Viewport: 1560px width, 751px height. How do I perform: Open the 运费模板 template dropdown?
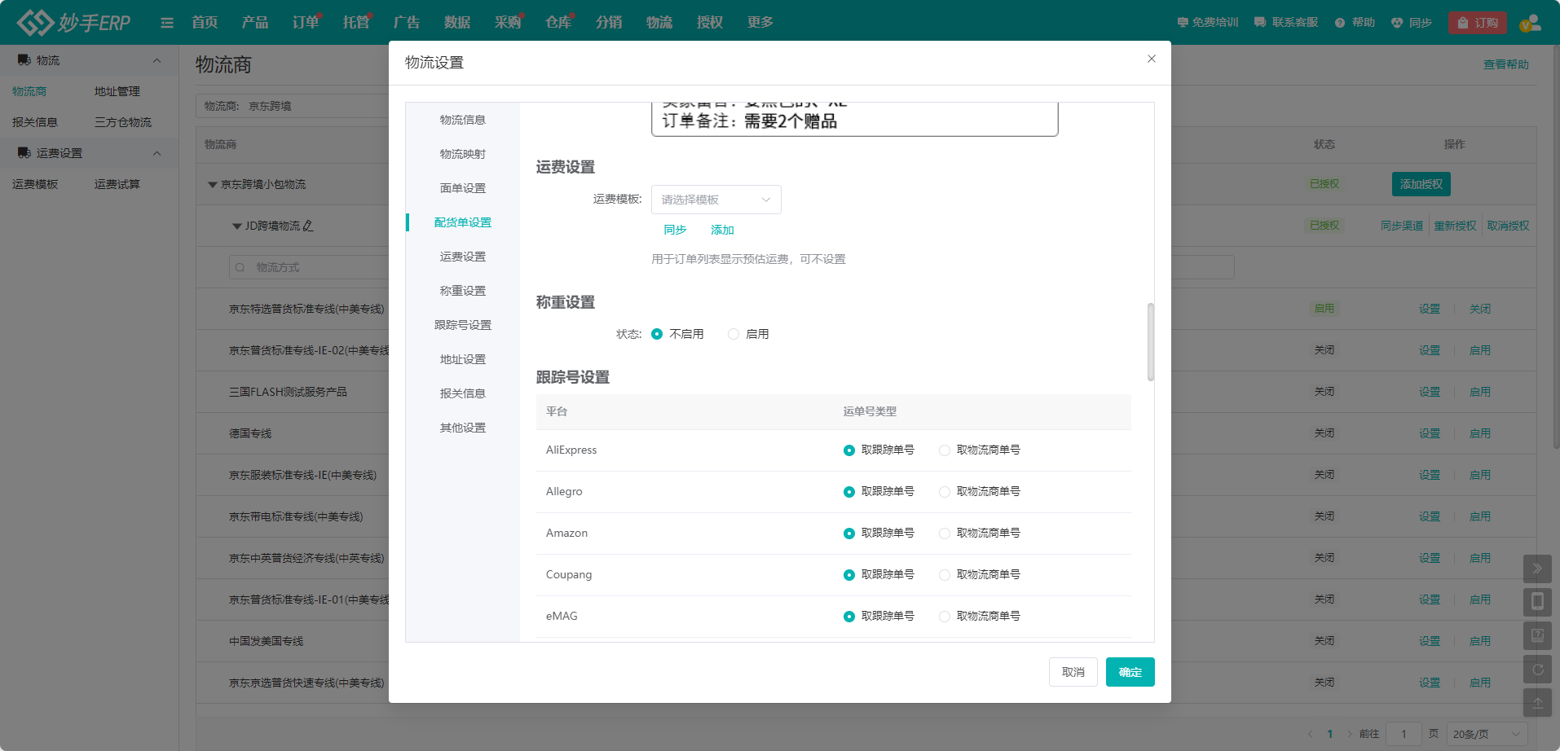coord(716,200)
